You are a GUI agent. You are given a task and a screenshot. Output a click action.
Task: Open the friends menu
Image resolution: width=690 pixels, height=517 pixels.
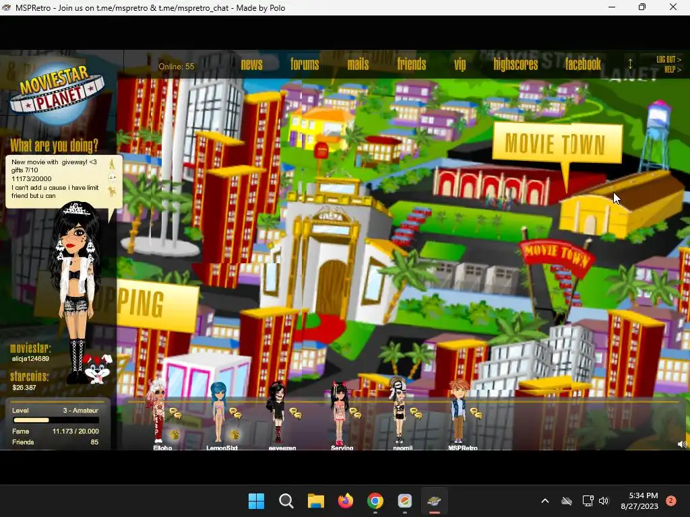(412, 65)
